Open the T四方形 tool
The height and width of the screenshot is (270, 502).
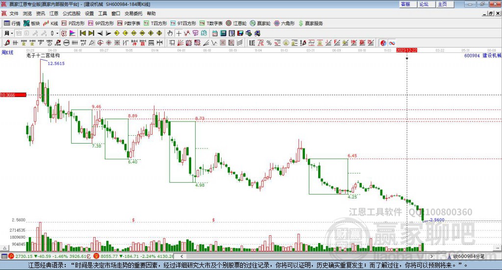tap(155, 24)
